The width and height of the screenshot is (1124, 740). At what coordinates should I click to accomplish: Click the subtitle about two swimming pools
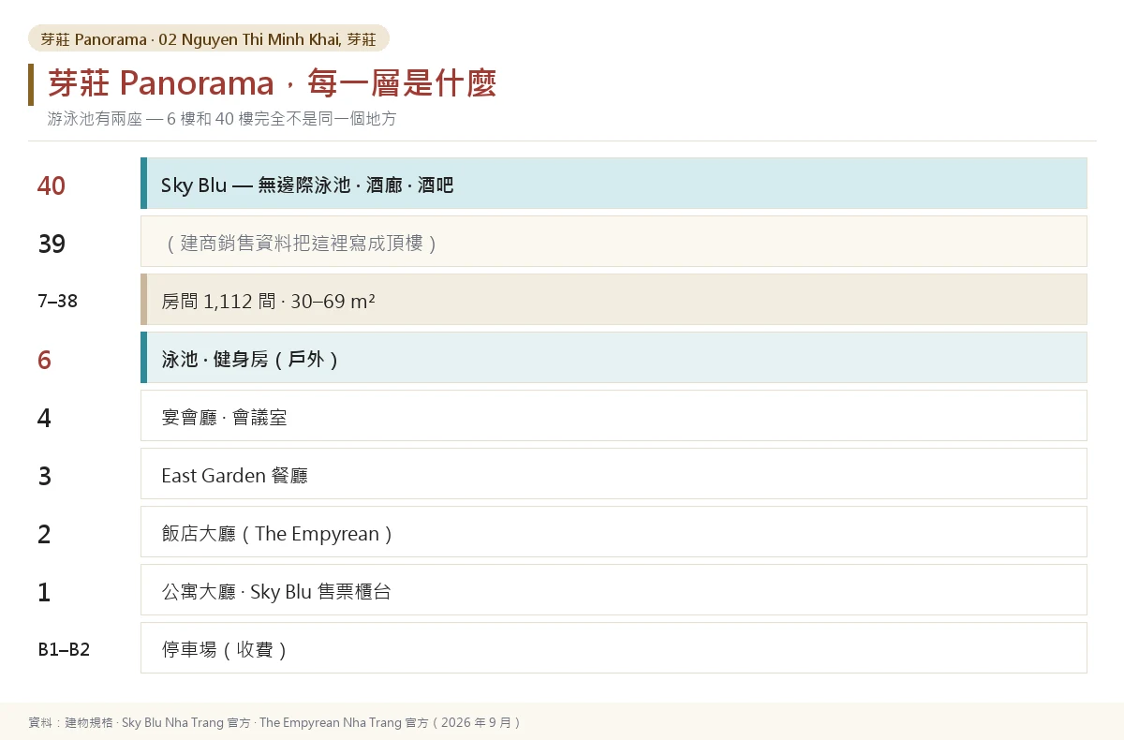pyautogui.click(x=222, y=119)
